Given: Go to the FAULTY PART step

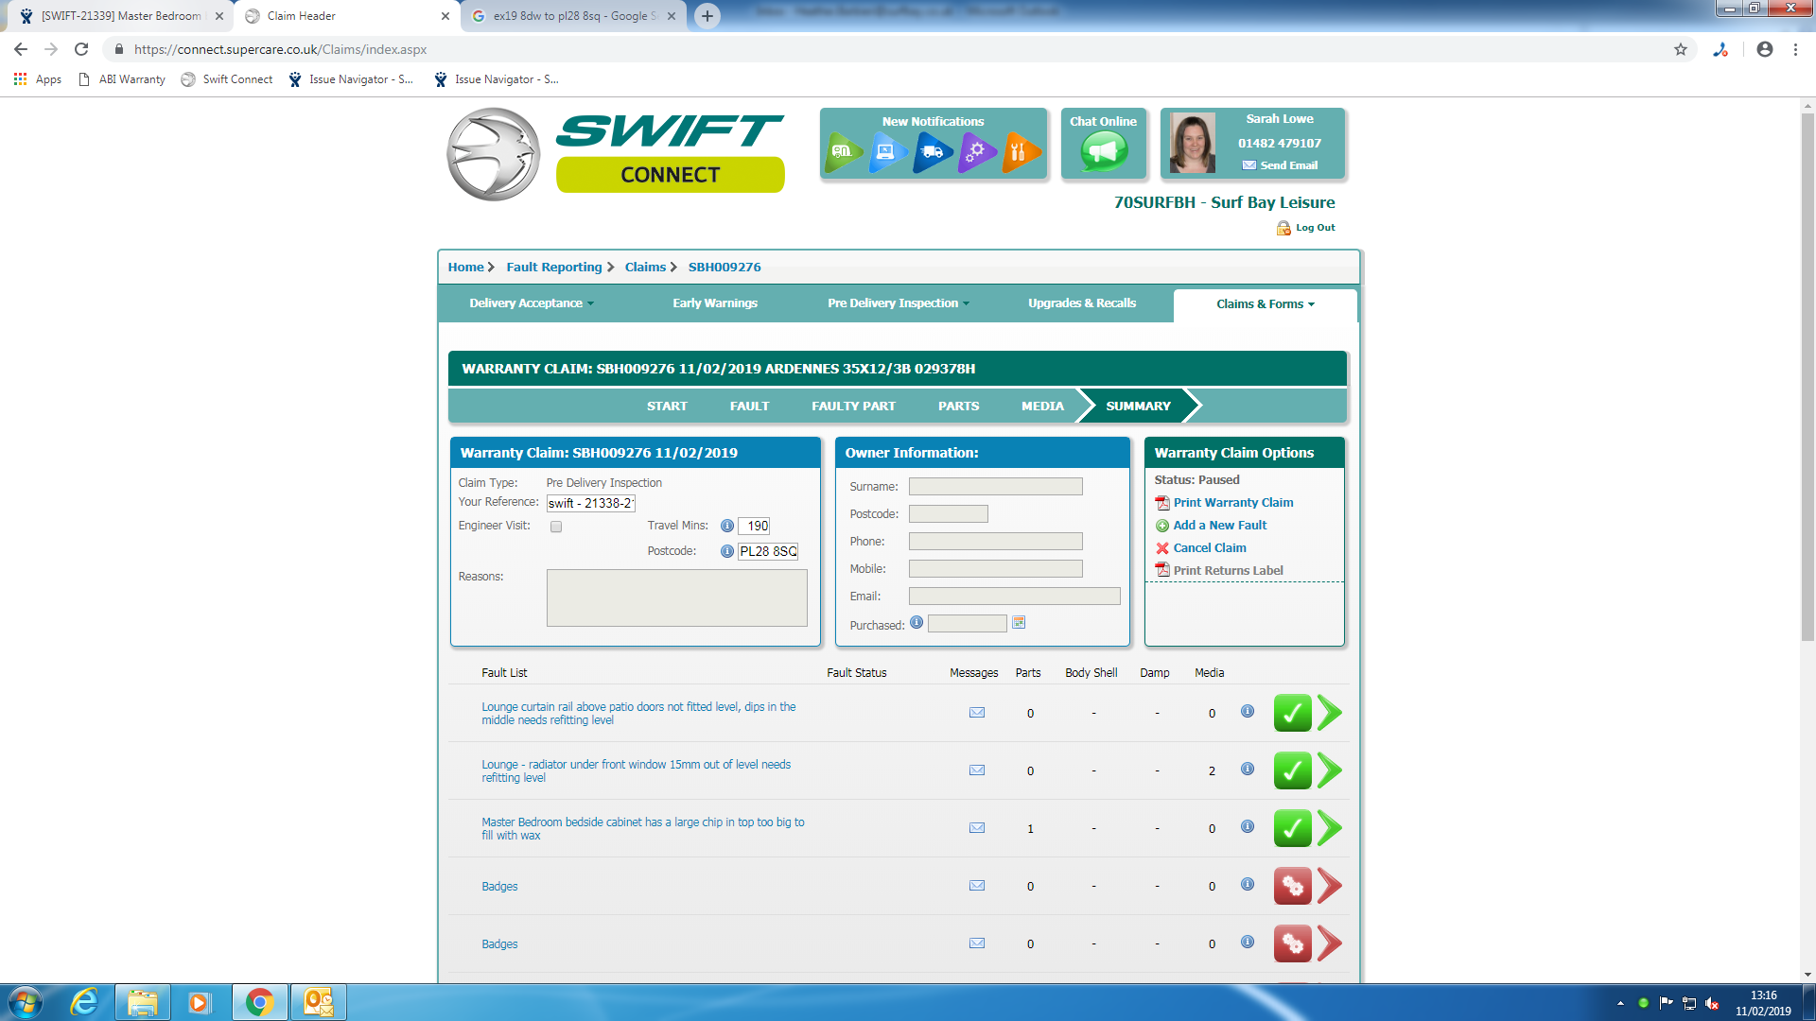Looking at the screenshot, I should click(853, 407).
